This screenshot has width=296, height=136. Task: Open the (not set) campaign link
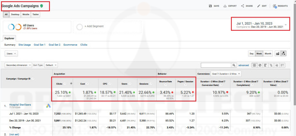[x=14, y=134]
